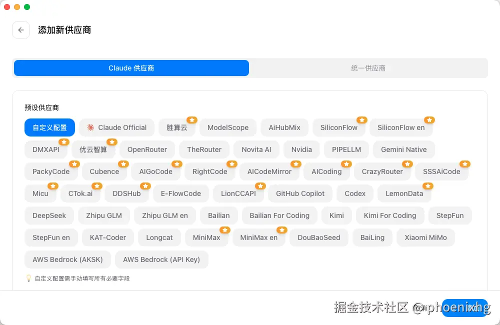Pick StepFun en preset
Screen dimensions: 500x325
(x=51, y=237)
